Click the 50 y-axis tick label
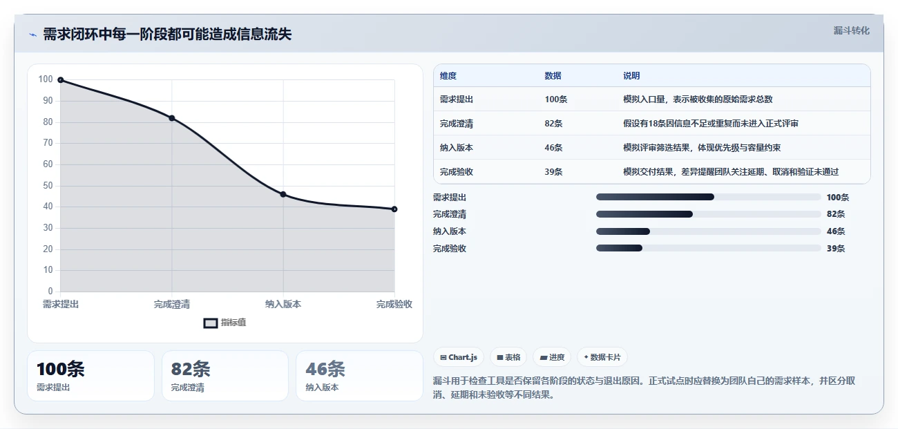The width and height of the screenshot is (898, 429). (x=48, y=186)
